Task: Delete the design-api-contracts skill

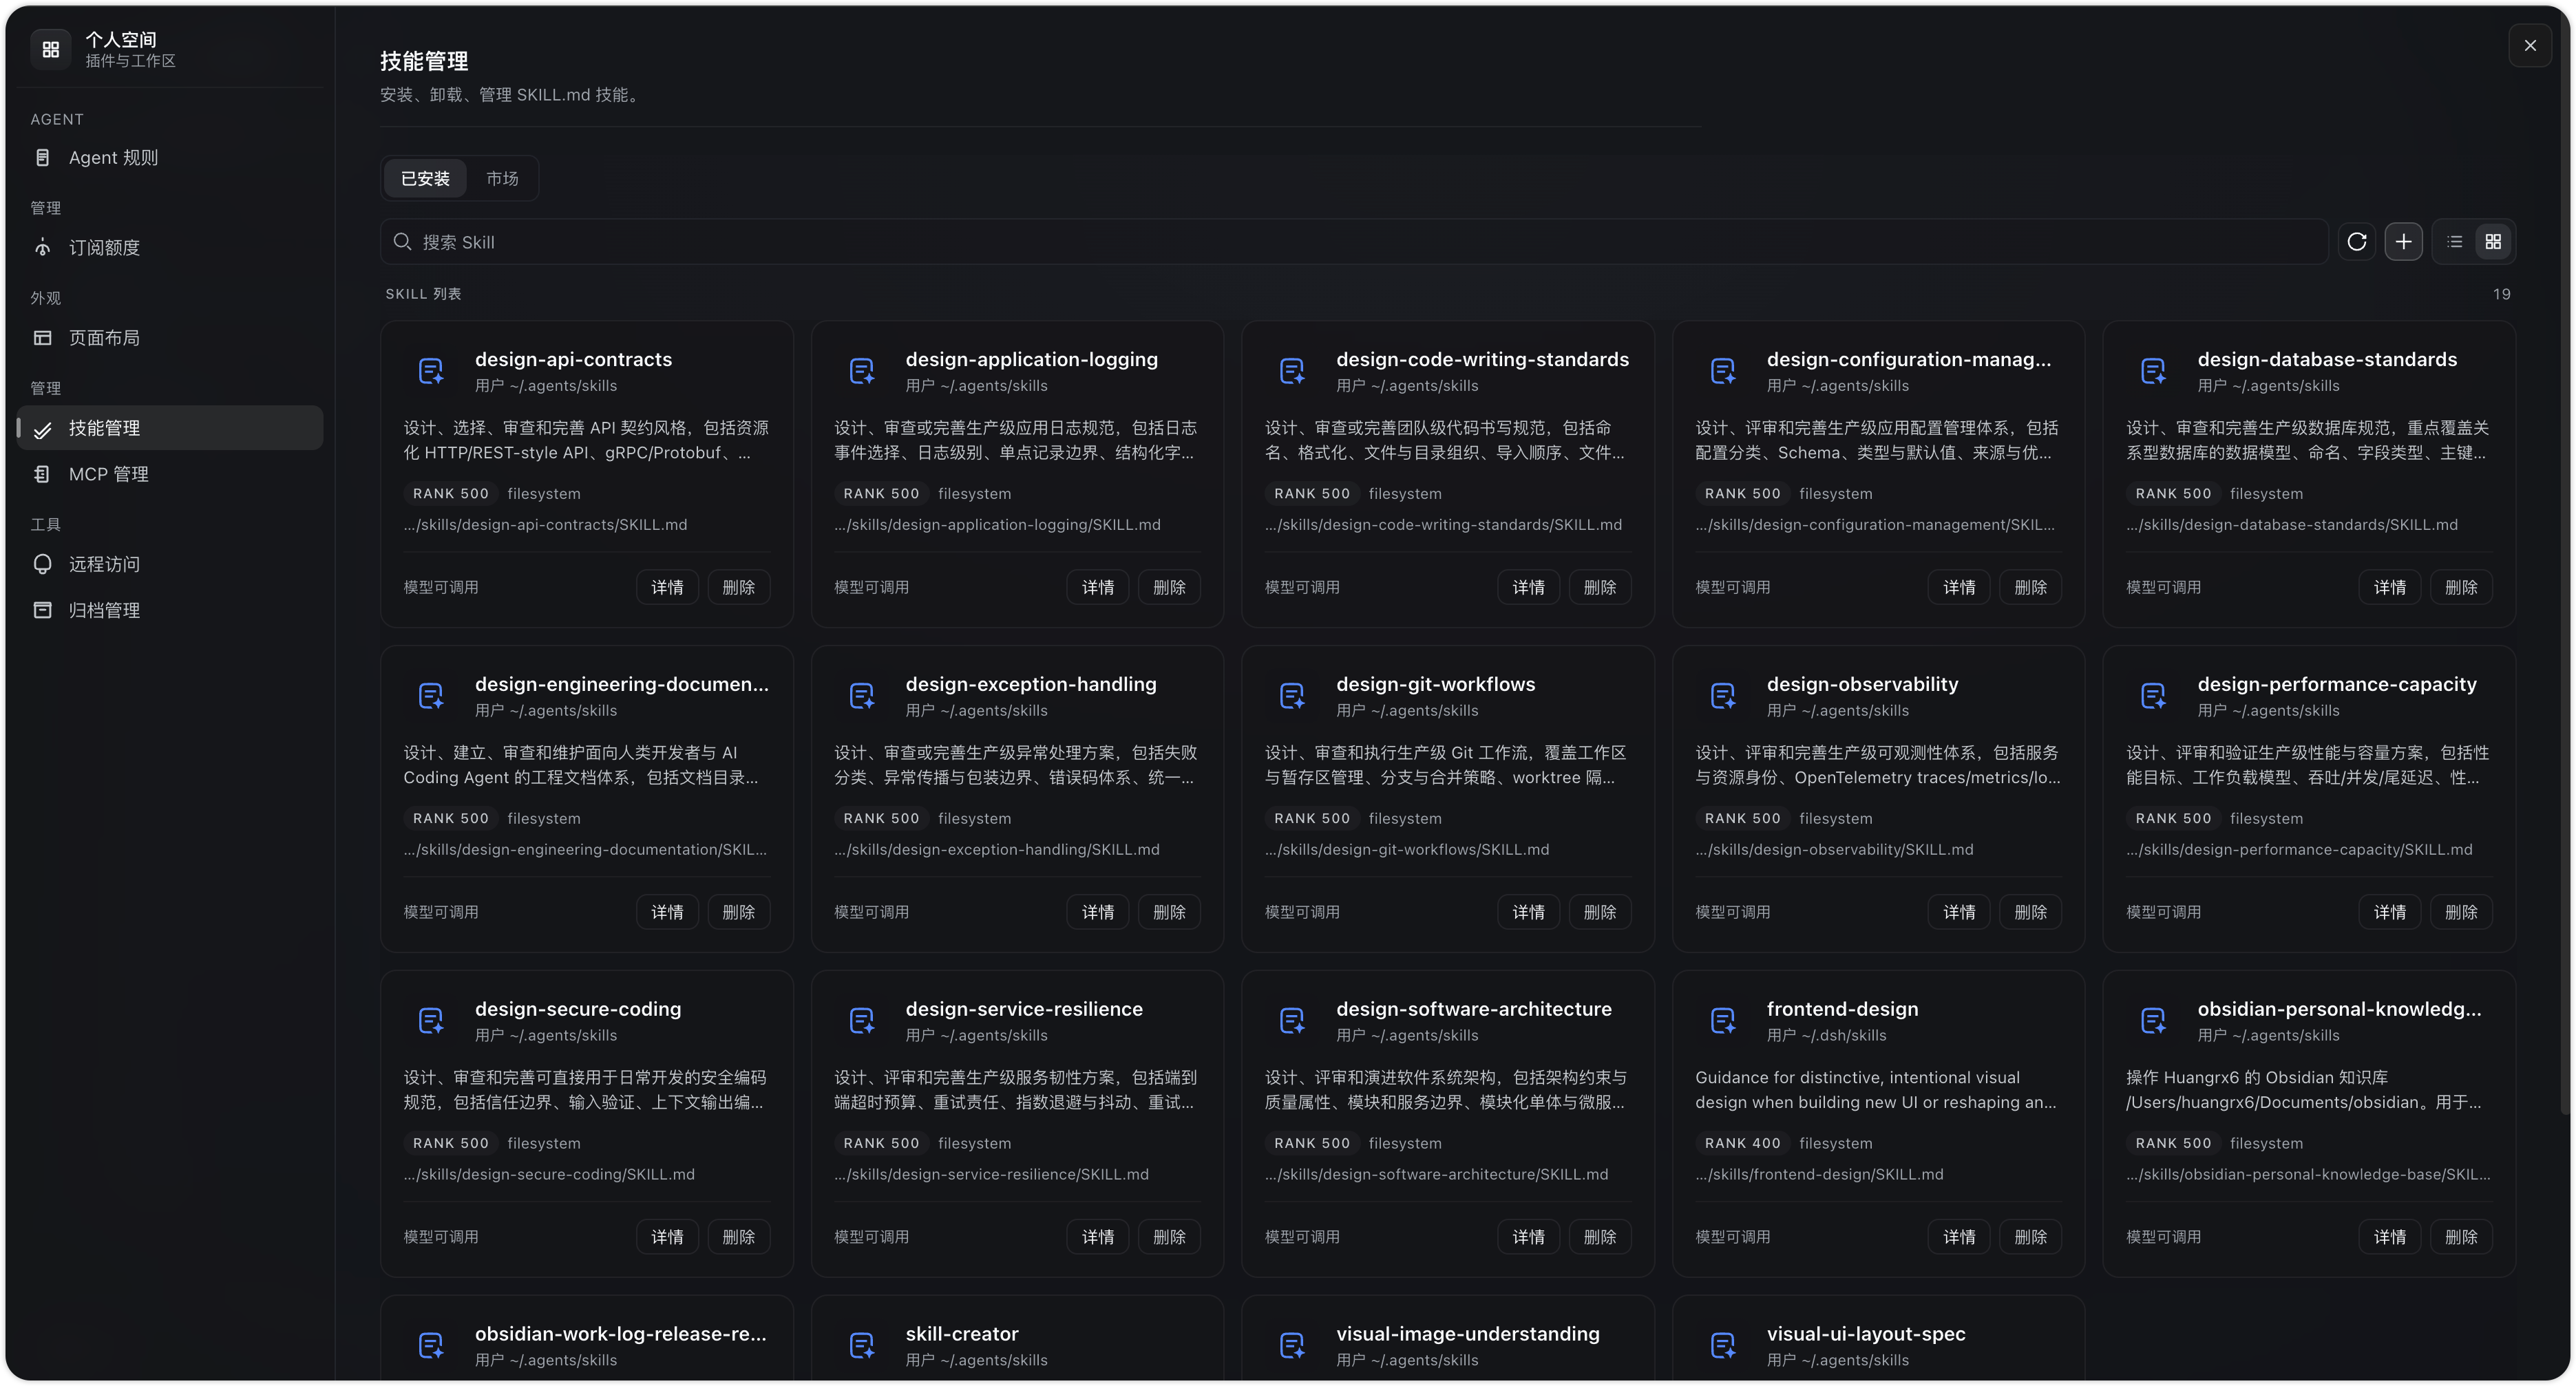Action: tap(739, 588)
